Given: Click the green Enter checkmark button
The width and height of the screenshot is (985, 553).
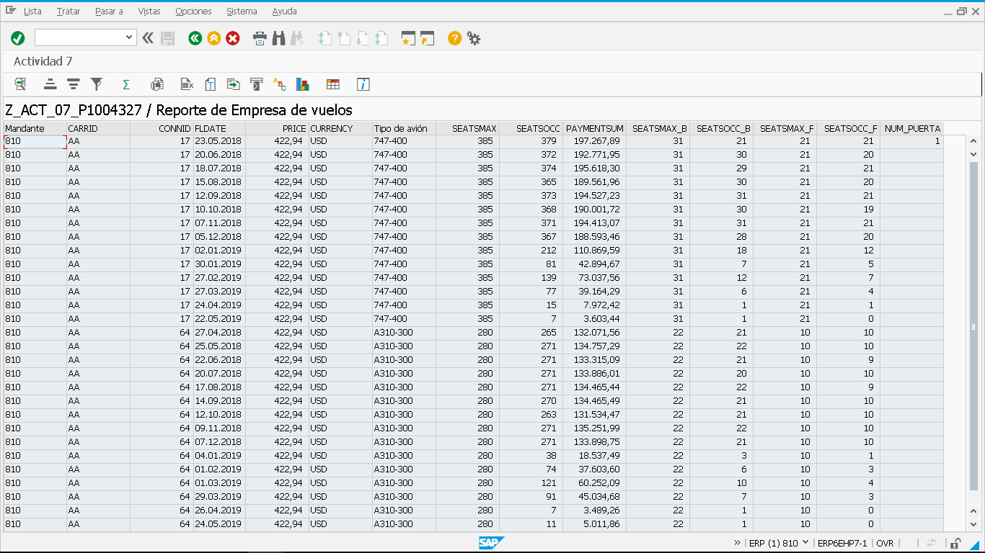Looking at the screenshot, I should pos(18,38).
